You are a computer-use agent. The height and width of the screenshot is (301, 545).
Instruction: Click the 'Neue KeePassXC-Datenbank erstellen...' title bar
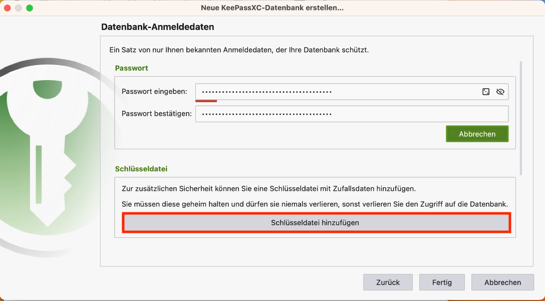click(x=272, y=8)
